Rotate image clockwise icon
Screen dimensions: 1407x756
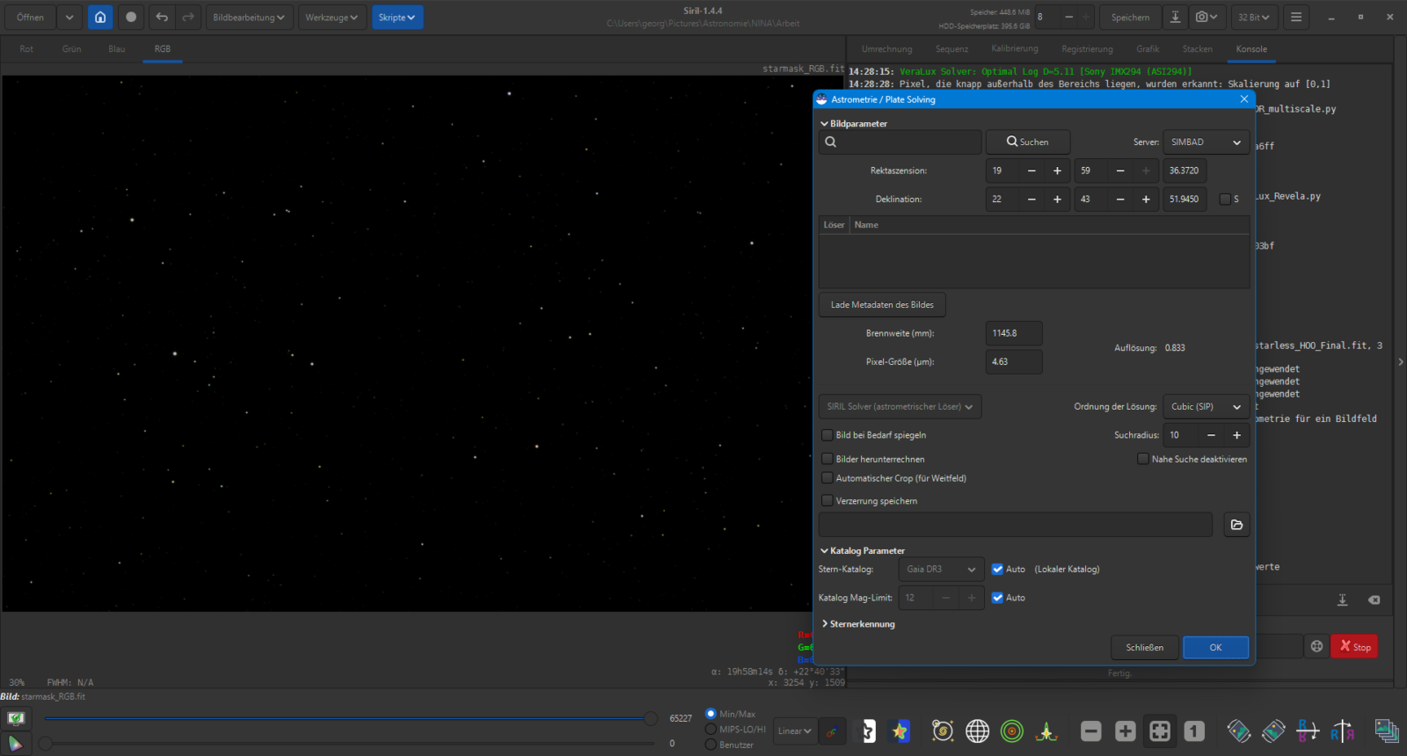point(1273,731)
